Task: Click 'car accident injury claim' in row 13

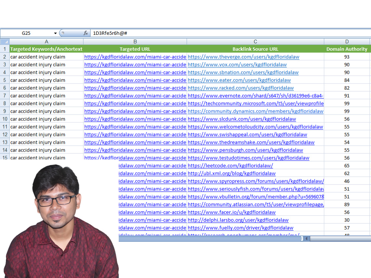Action: tap(37, 142)
